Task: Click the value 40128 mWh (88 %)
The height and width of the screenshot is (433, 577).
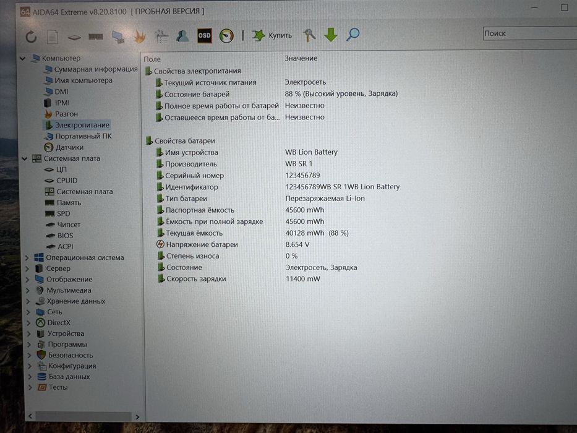Action: tap(317, 233)
